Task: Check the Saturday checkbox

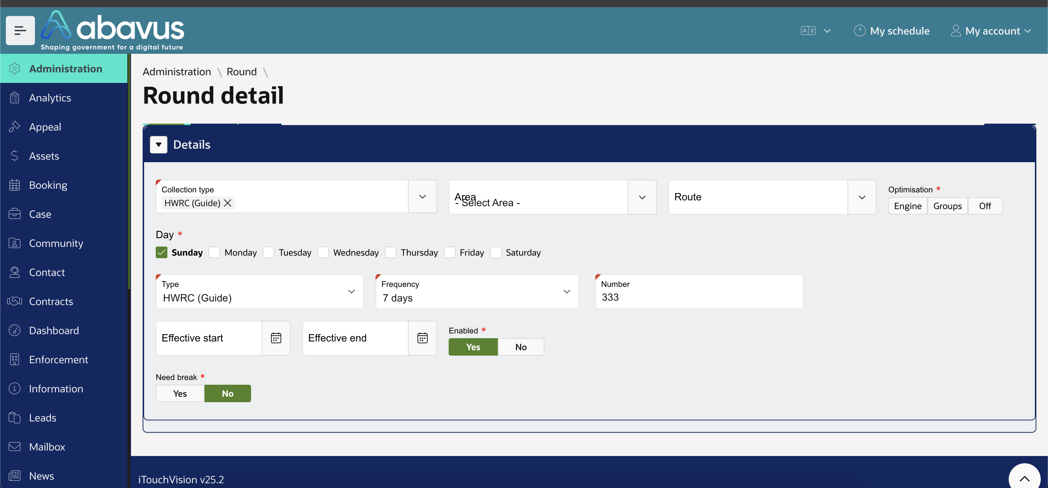Action: click(x=496, y=252)
